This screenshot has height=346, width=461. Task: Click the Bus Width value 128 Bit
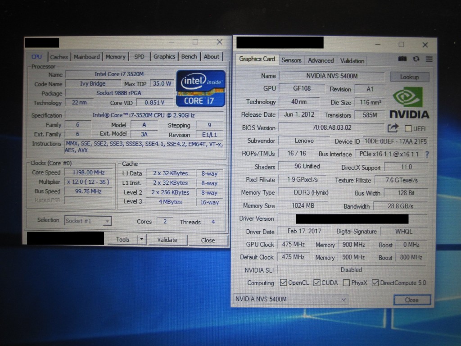click(406, 193)
